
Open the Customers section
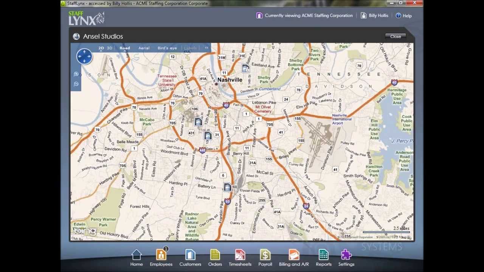(190, 258)
